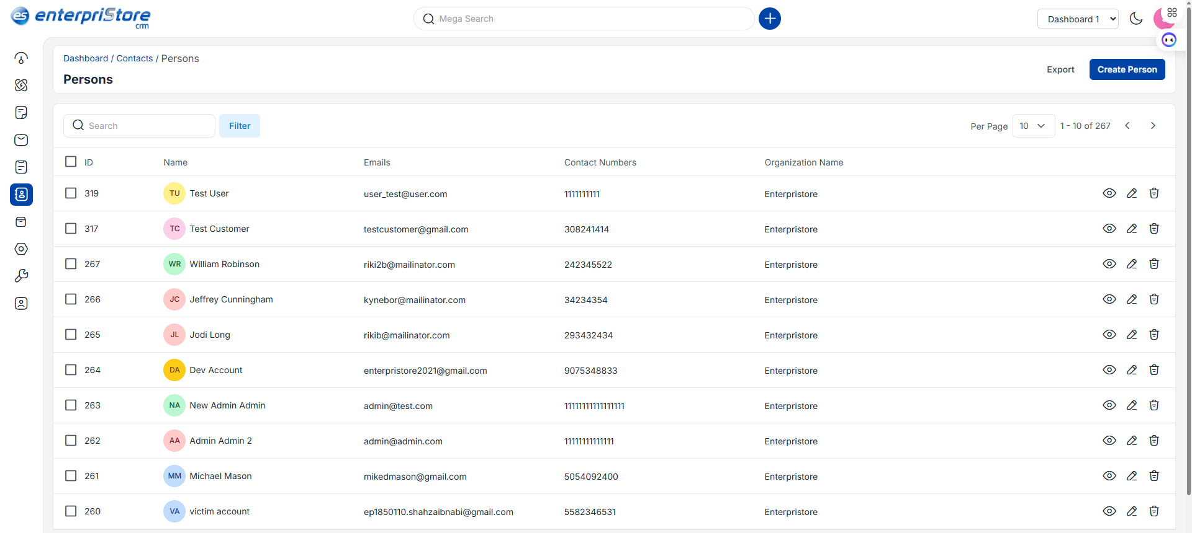Delete William Robinson with trash icon

1154,264
